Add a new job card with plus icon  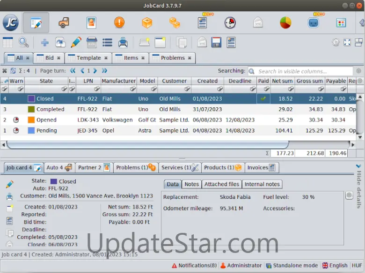point(45,42)
